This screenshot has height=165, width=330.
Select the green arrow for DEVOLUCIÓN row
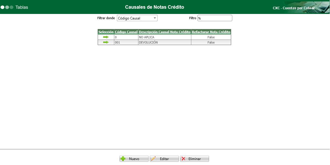[106, 42]
